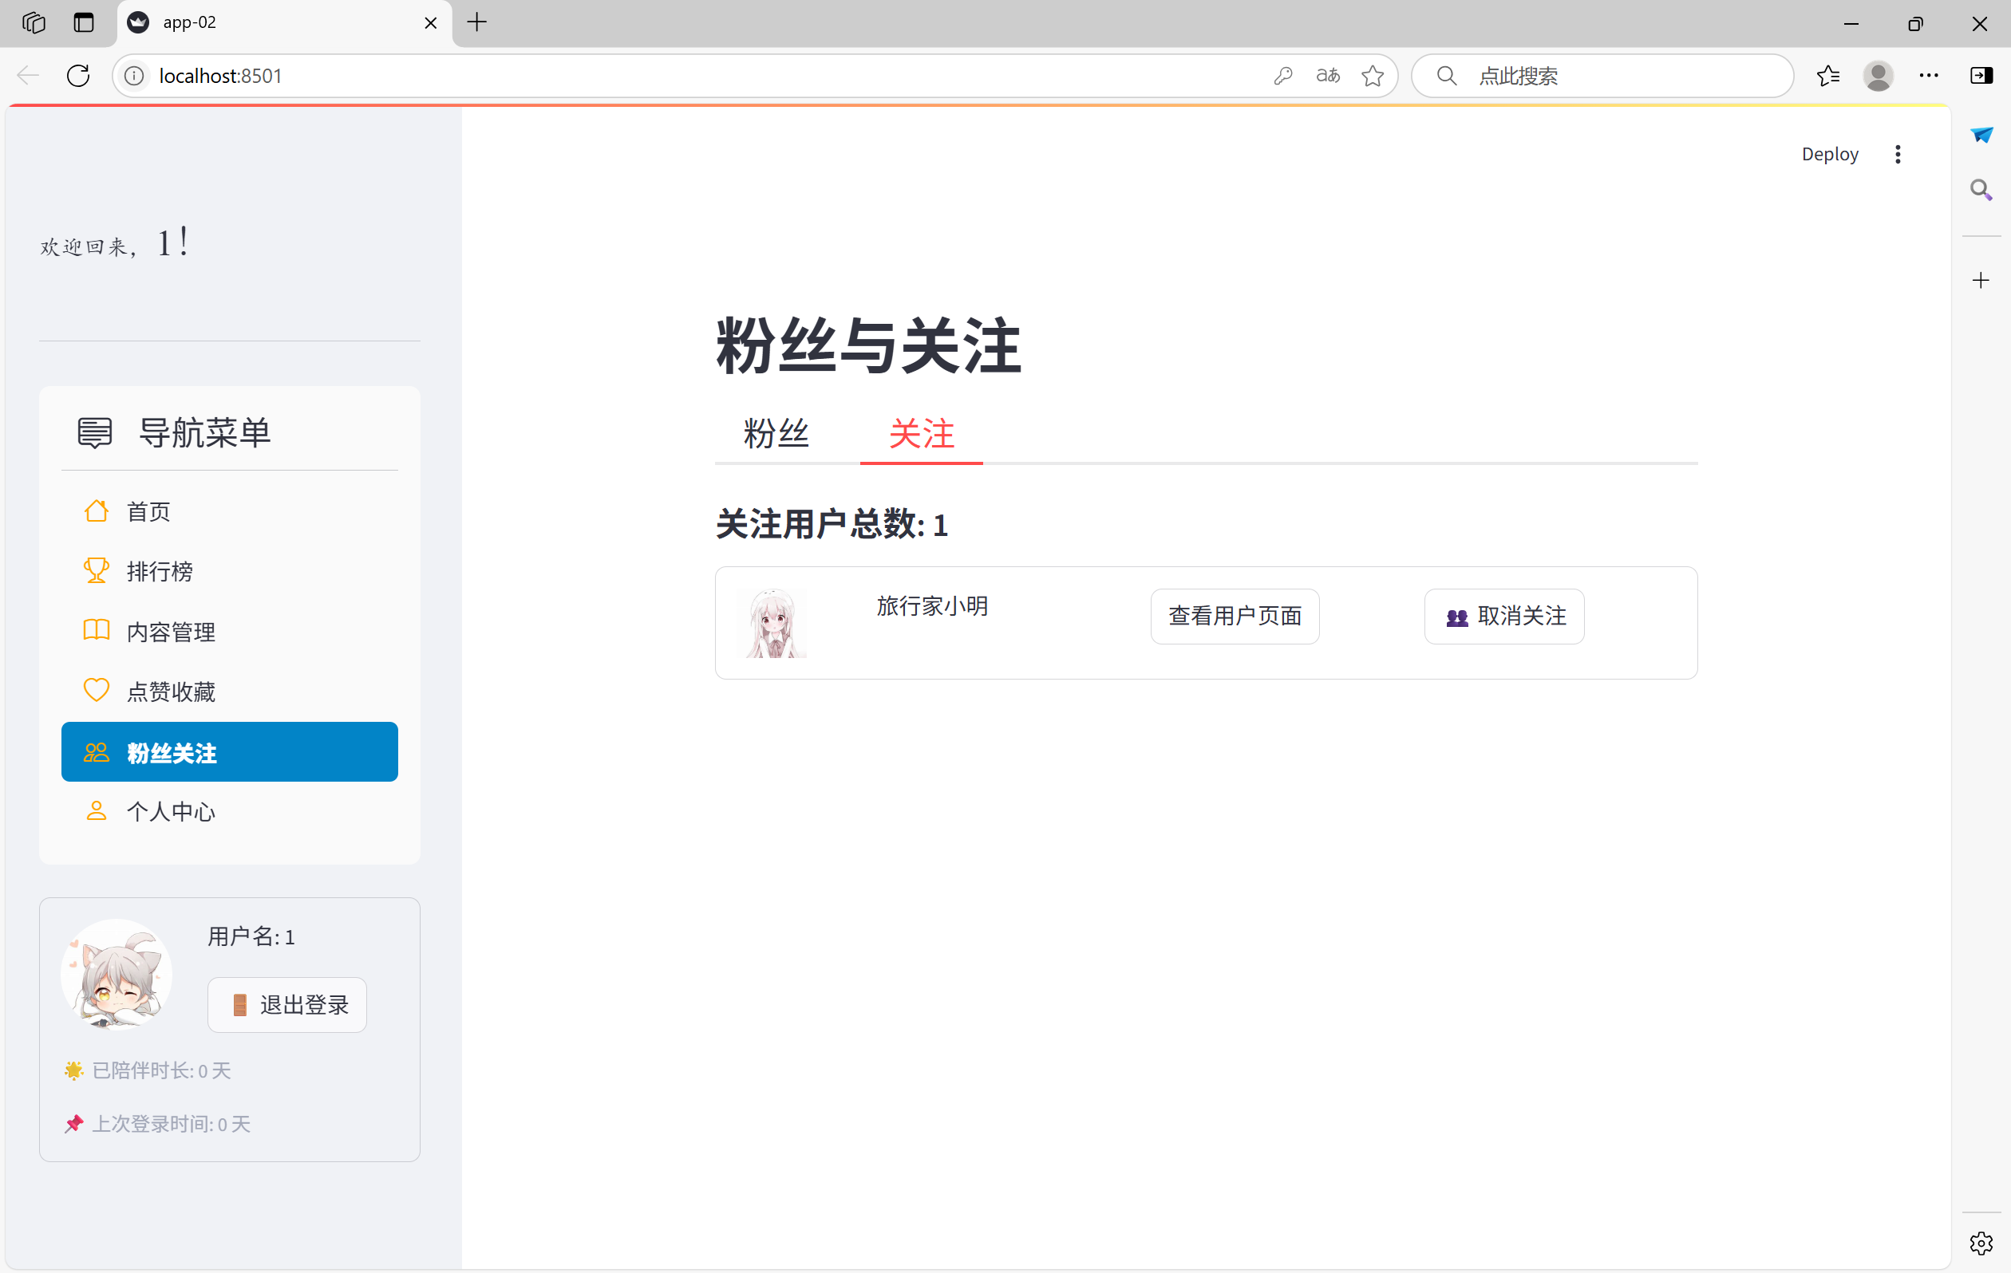
Task: Click the book icon for 内容管理
Action: pos(96,631)
